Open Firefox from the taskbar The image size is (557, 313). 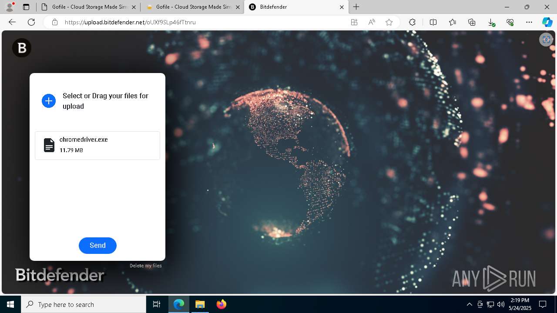pos(221,304)
